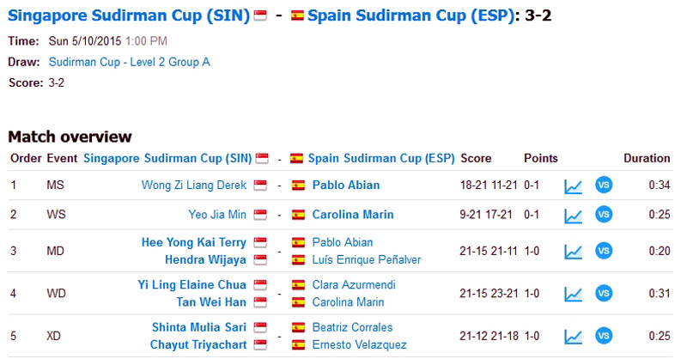Open the points chart icon for the MD match
This screenshot has width=687, height=359.
click(573, 252)
